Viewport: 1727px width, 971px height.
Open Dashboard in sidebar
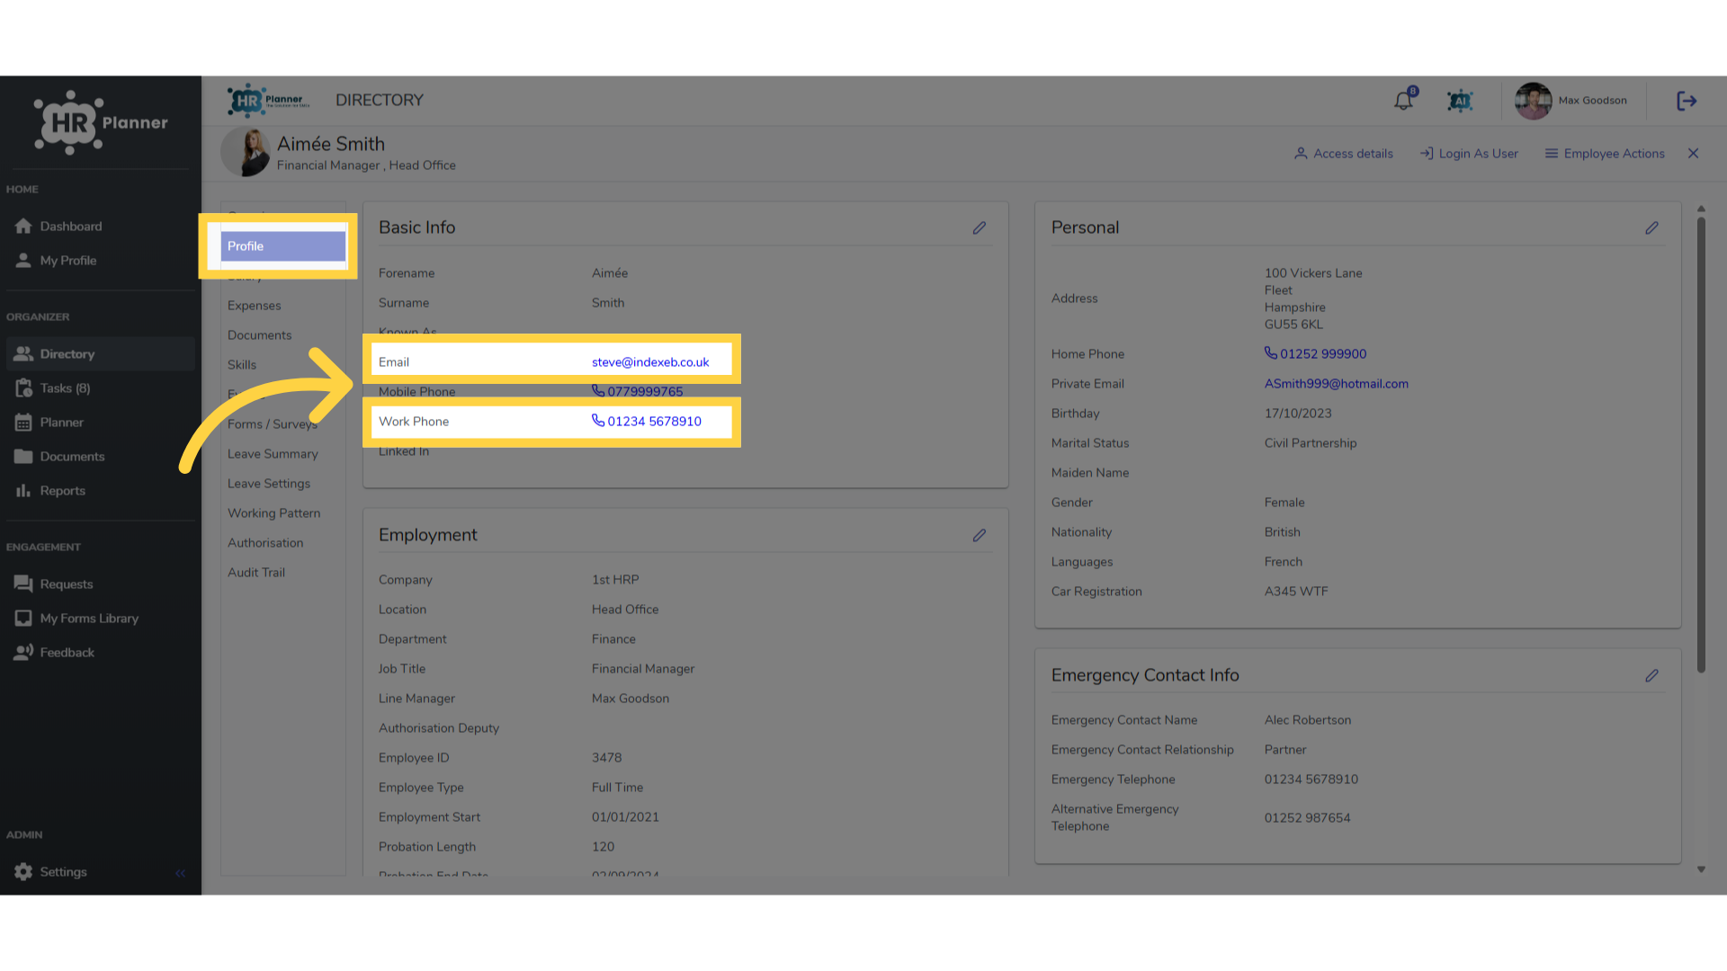coord(100,227)
